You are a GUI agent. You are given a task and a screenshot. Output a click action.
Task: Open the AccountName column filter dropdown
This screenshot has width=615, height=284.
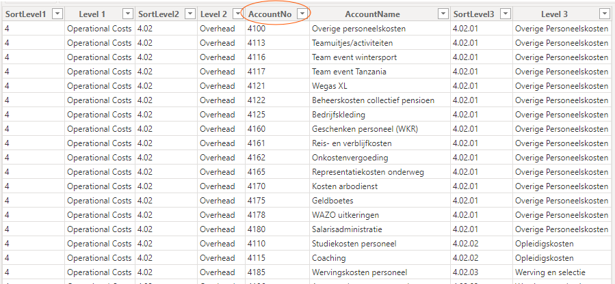pyautogui.click(x=443, y=14)
